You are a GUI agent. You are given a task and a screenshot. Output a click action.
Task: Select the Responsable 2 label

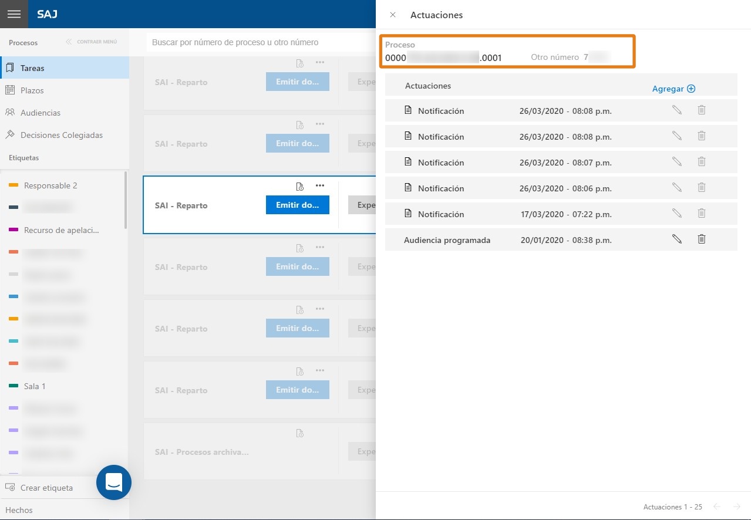tap(50, 185)
